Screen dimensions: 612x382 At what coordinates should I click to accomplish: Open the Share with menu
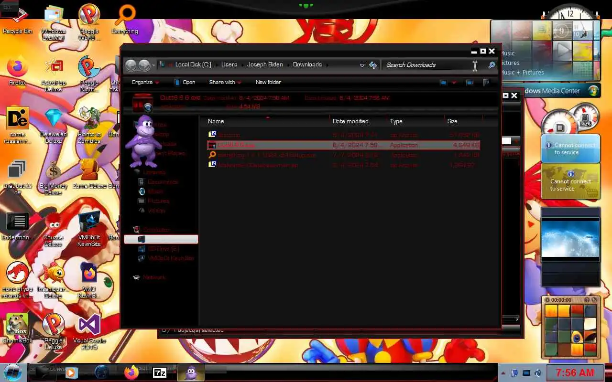coord(225,82)
